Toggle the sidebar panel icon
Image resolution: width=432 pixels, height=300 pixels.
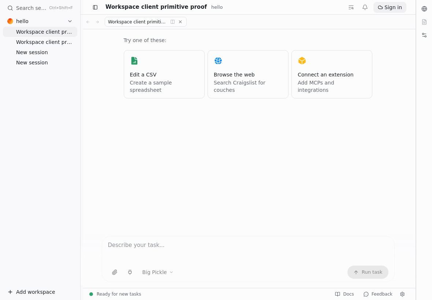(95, 7)
